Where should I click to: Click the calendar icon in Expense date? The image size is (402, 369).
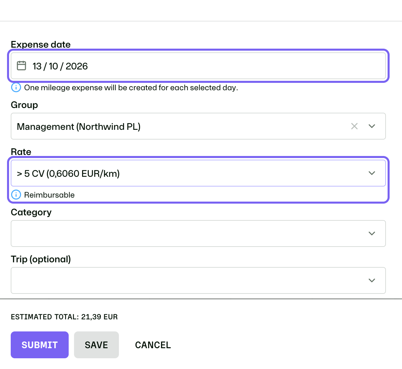coord(21,66)
